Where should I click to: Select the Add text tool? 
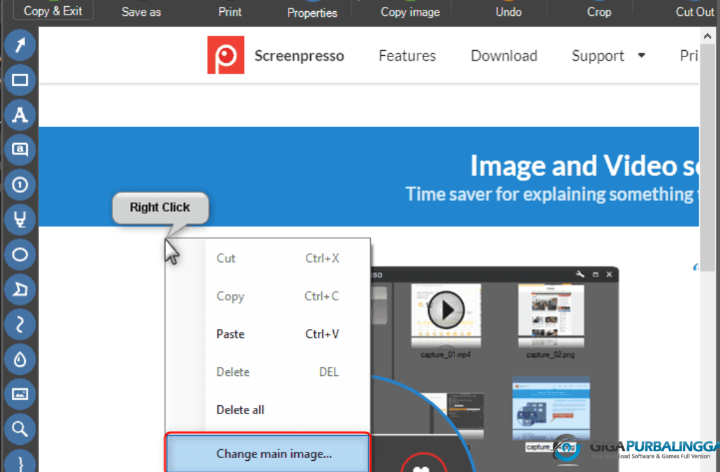(20, 115)
